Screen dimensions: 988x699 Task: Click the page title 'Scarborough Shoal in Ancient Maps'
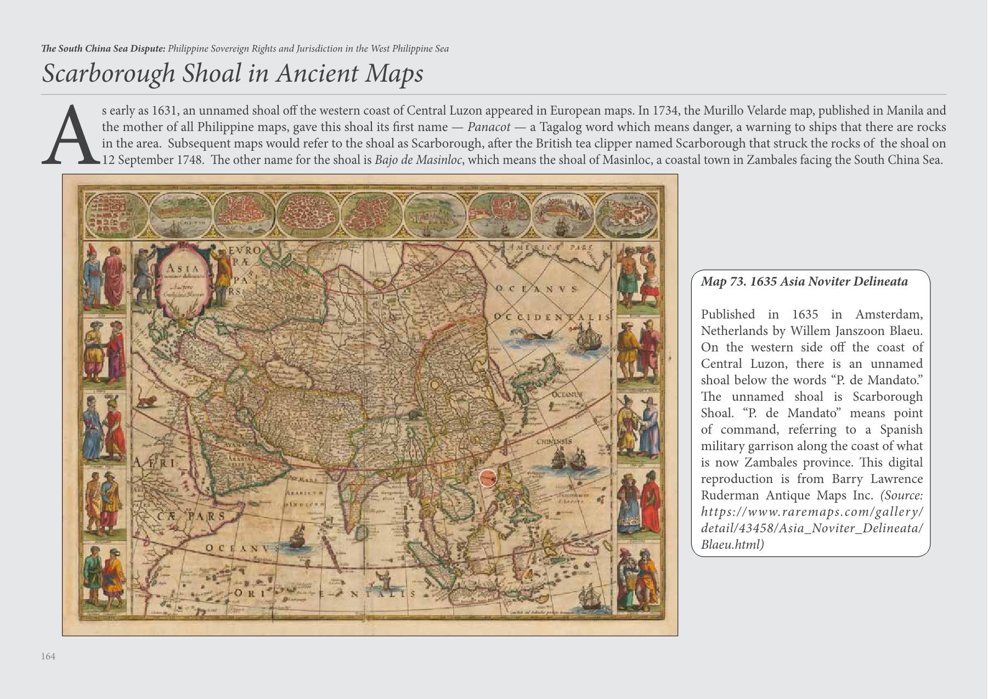(233, 73)
